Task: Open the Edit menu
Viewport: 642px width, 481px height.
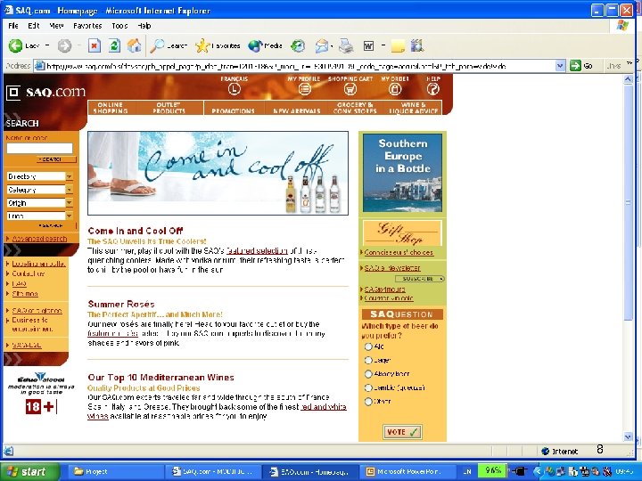Action: 33,26
